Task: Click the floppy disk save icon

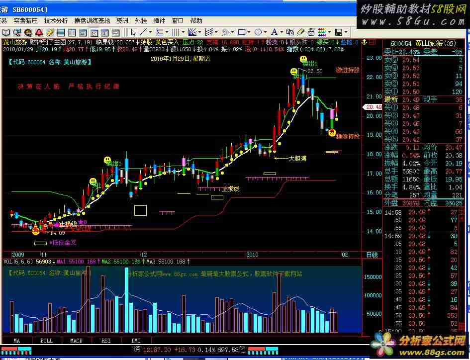Action: 339,32
